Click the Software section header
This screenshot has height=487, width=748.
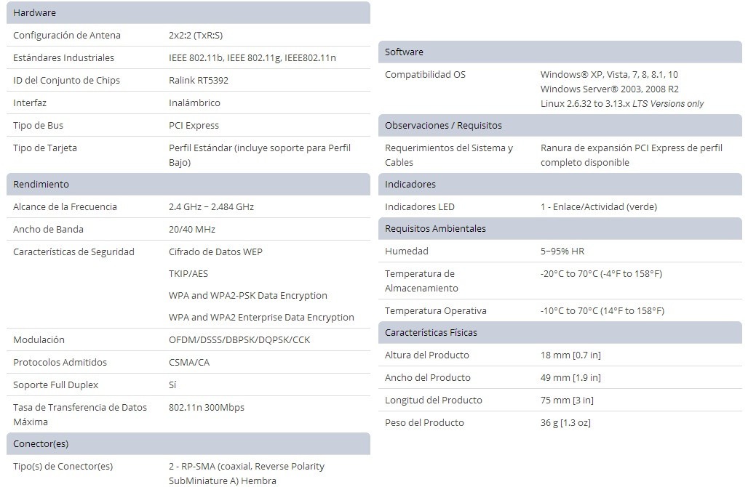tap(560, 52)
